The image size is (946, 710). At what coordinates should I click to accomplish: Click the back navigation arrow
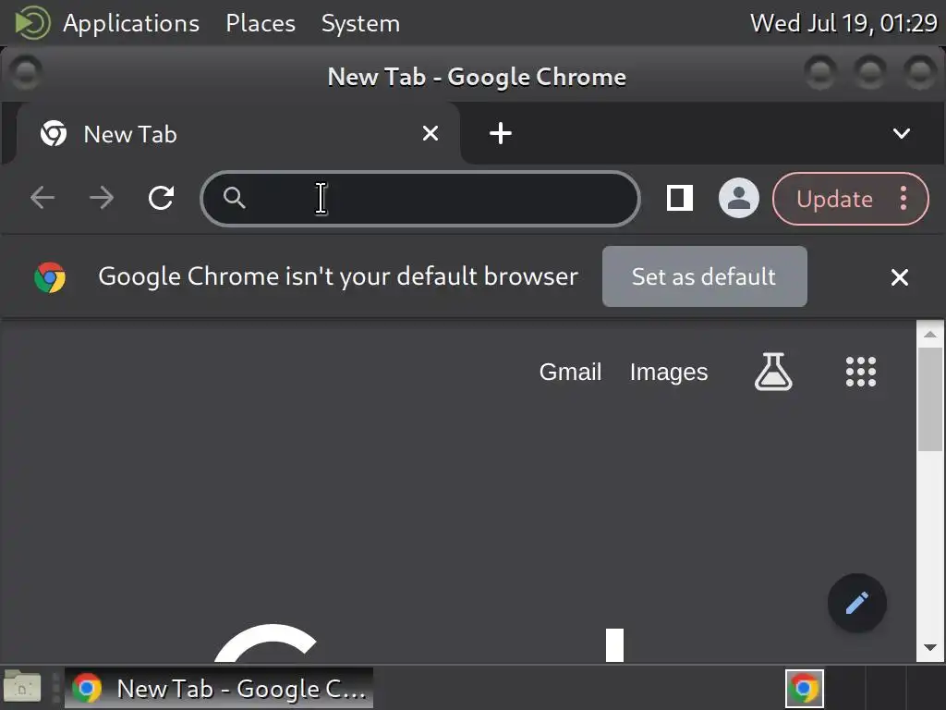[x=42, y=198]
